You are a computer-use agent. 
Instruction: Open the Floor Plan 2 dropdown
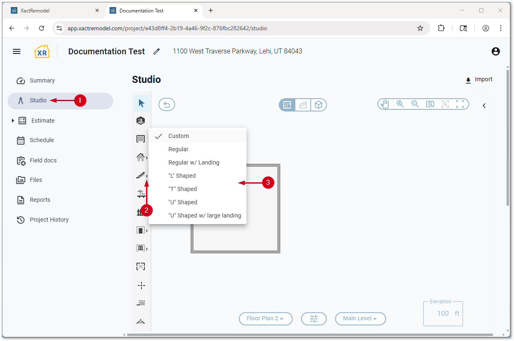266,319
